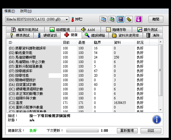Image resolution: width=171 pixels, height=140 pixels.
Task: Click the 1:00 countdown timer
Action: coord(104,131)
